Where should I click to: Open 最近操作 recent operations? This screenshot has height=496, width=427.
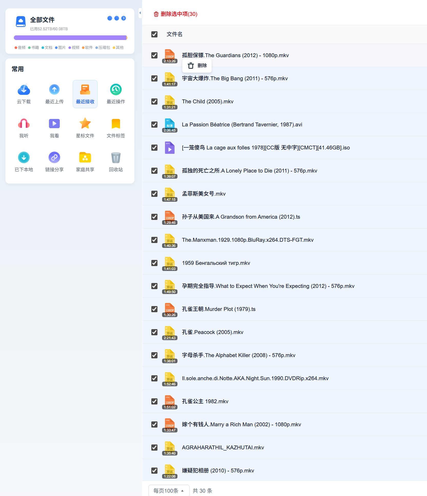point(115,94)
